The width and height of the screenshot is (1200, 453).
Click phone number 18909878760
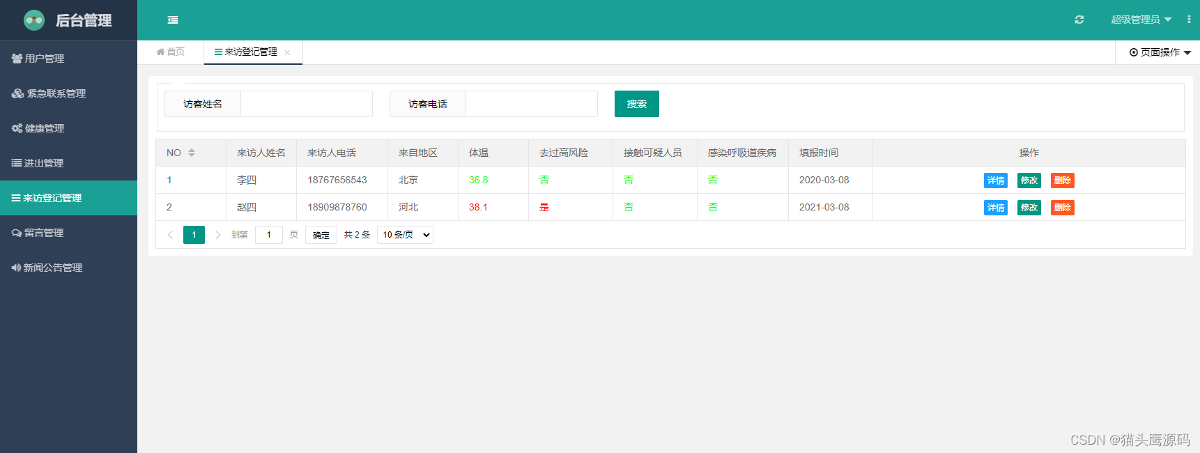click(x=337, y=207)
